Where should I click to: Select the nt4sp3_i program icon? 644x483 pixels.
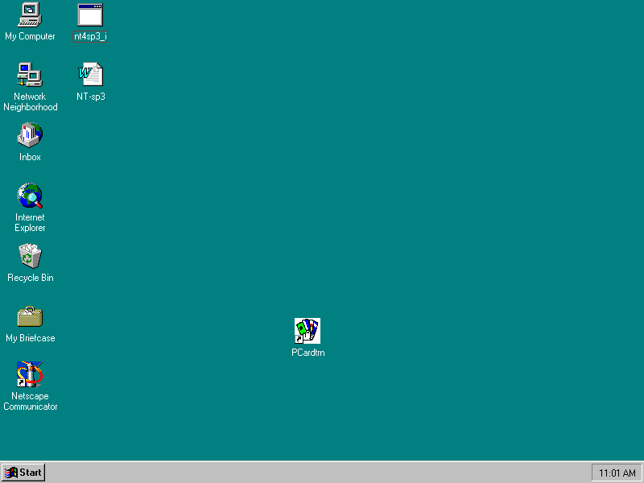tap(90, 14)
